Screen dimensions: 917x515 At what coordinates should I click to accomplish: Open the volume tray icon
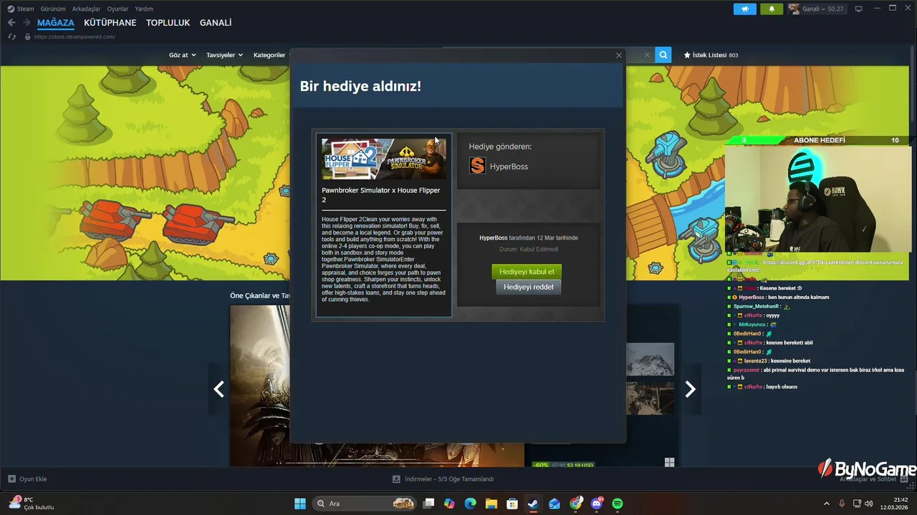click(870, 504)
